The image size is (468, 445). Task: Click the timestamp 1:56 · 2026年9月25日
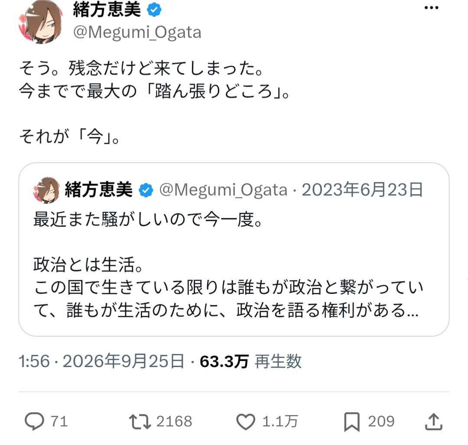pos(101,361)
